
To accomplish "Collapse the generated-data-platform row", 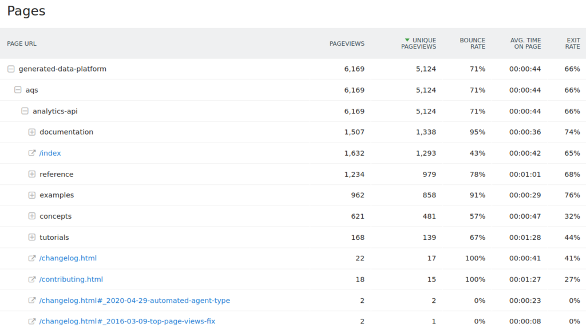I will coord(11,69).
